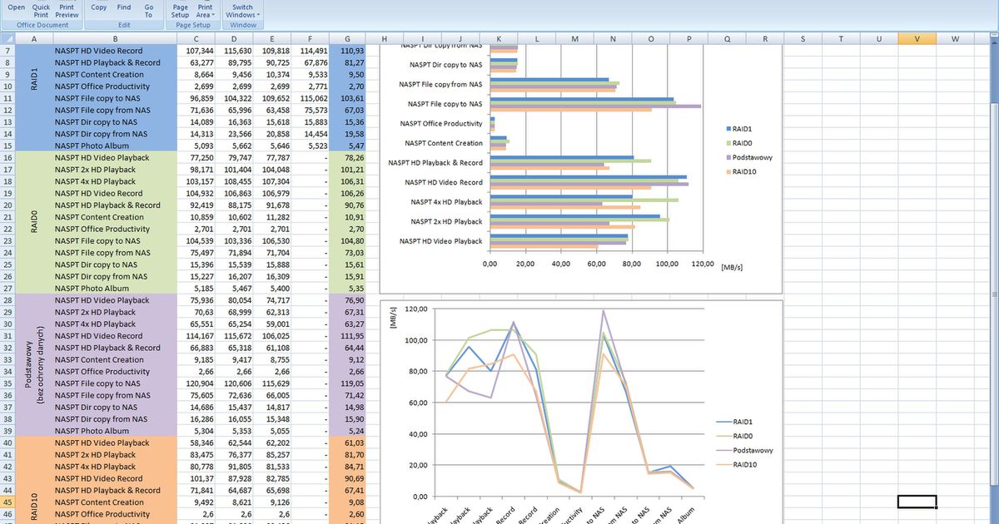Click the Copy command
This screenshot has height=524, width=999.
pos(99,7)
